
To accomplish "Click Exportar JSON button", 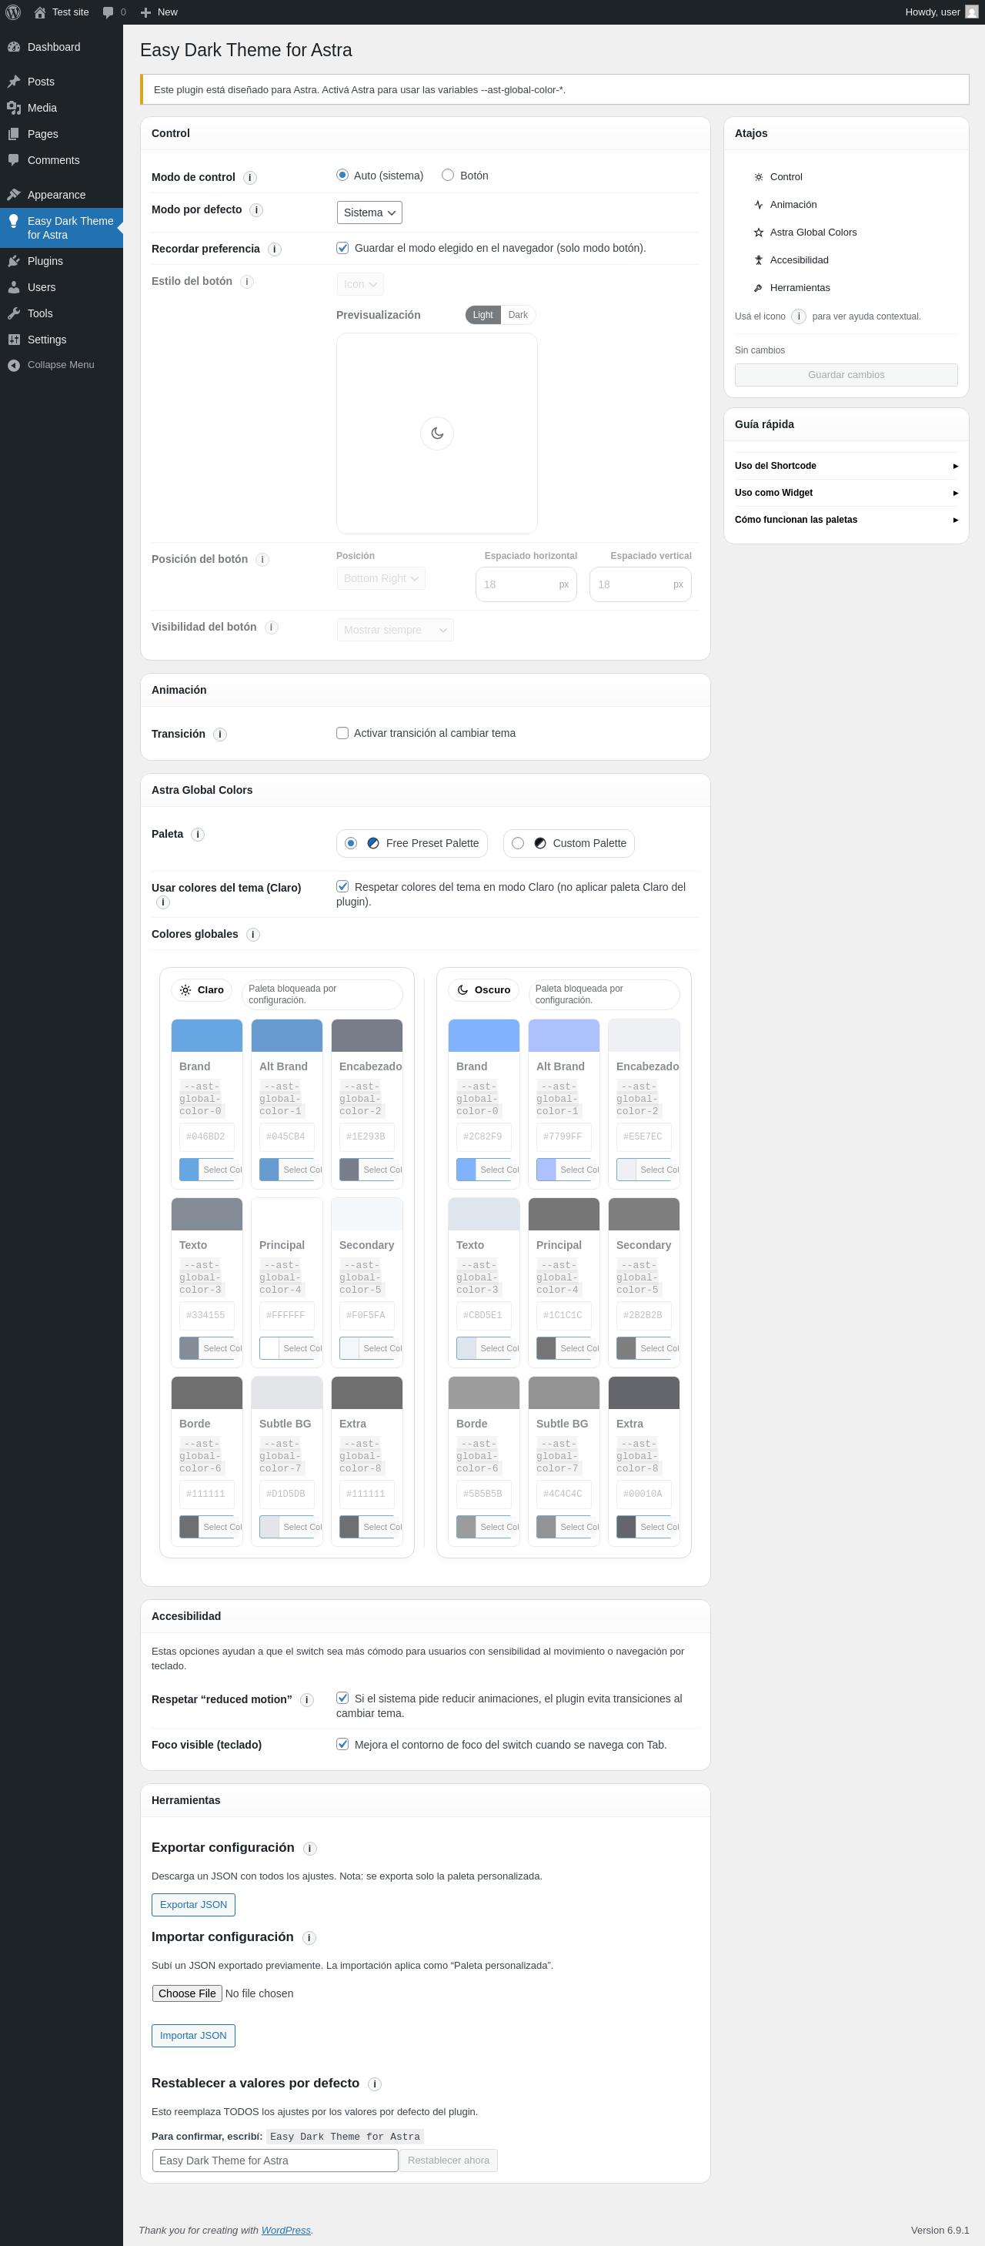I will 193,1905.
